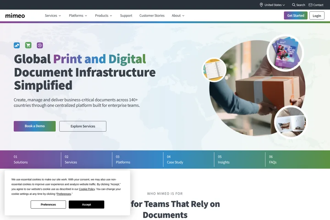Jump to 02 Services section
Screen dimensions: 330x220
71,159
